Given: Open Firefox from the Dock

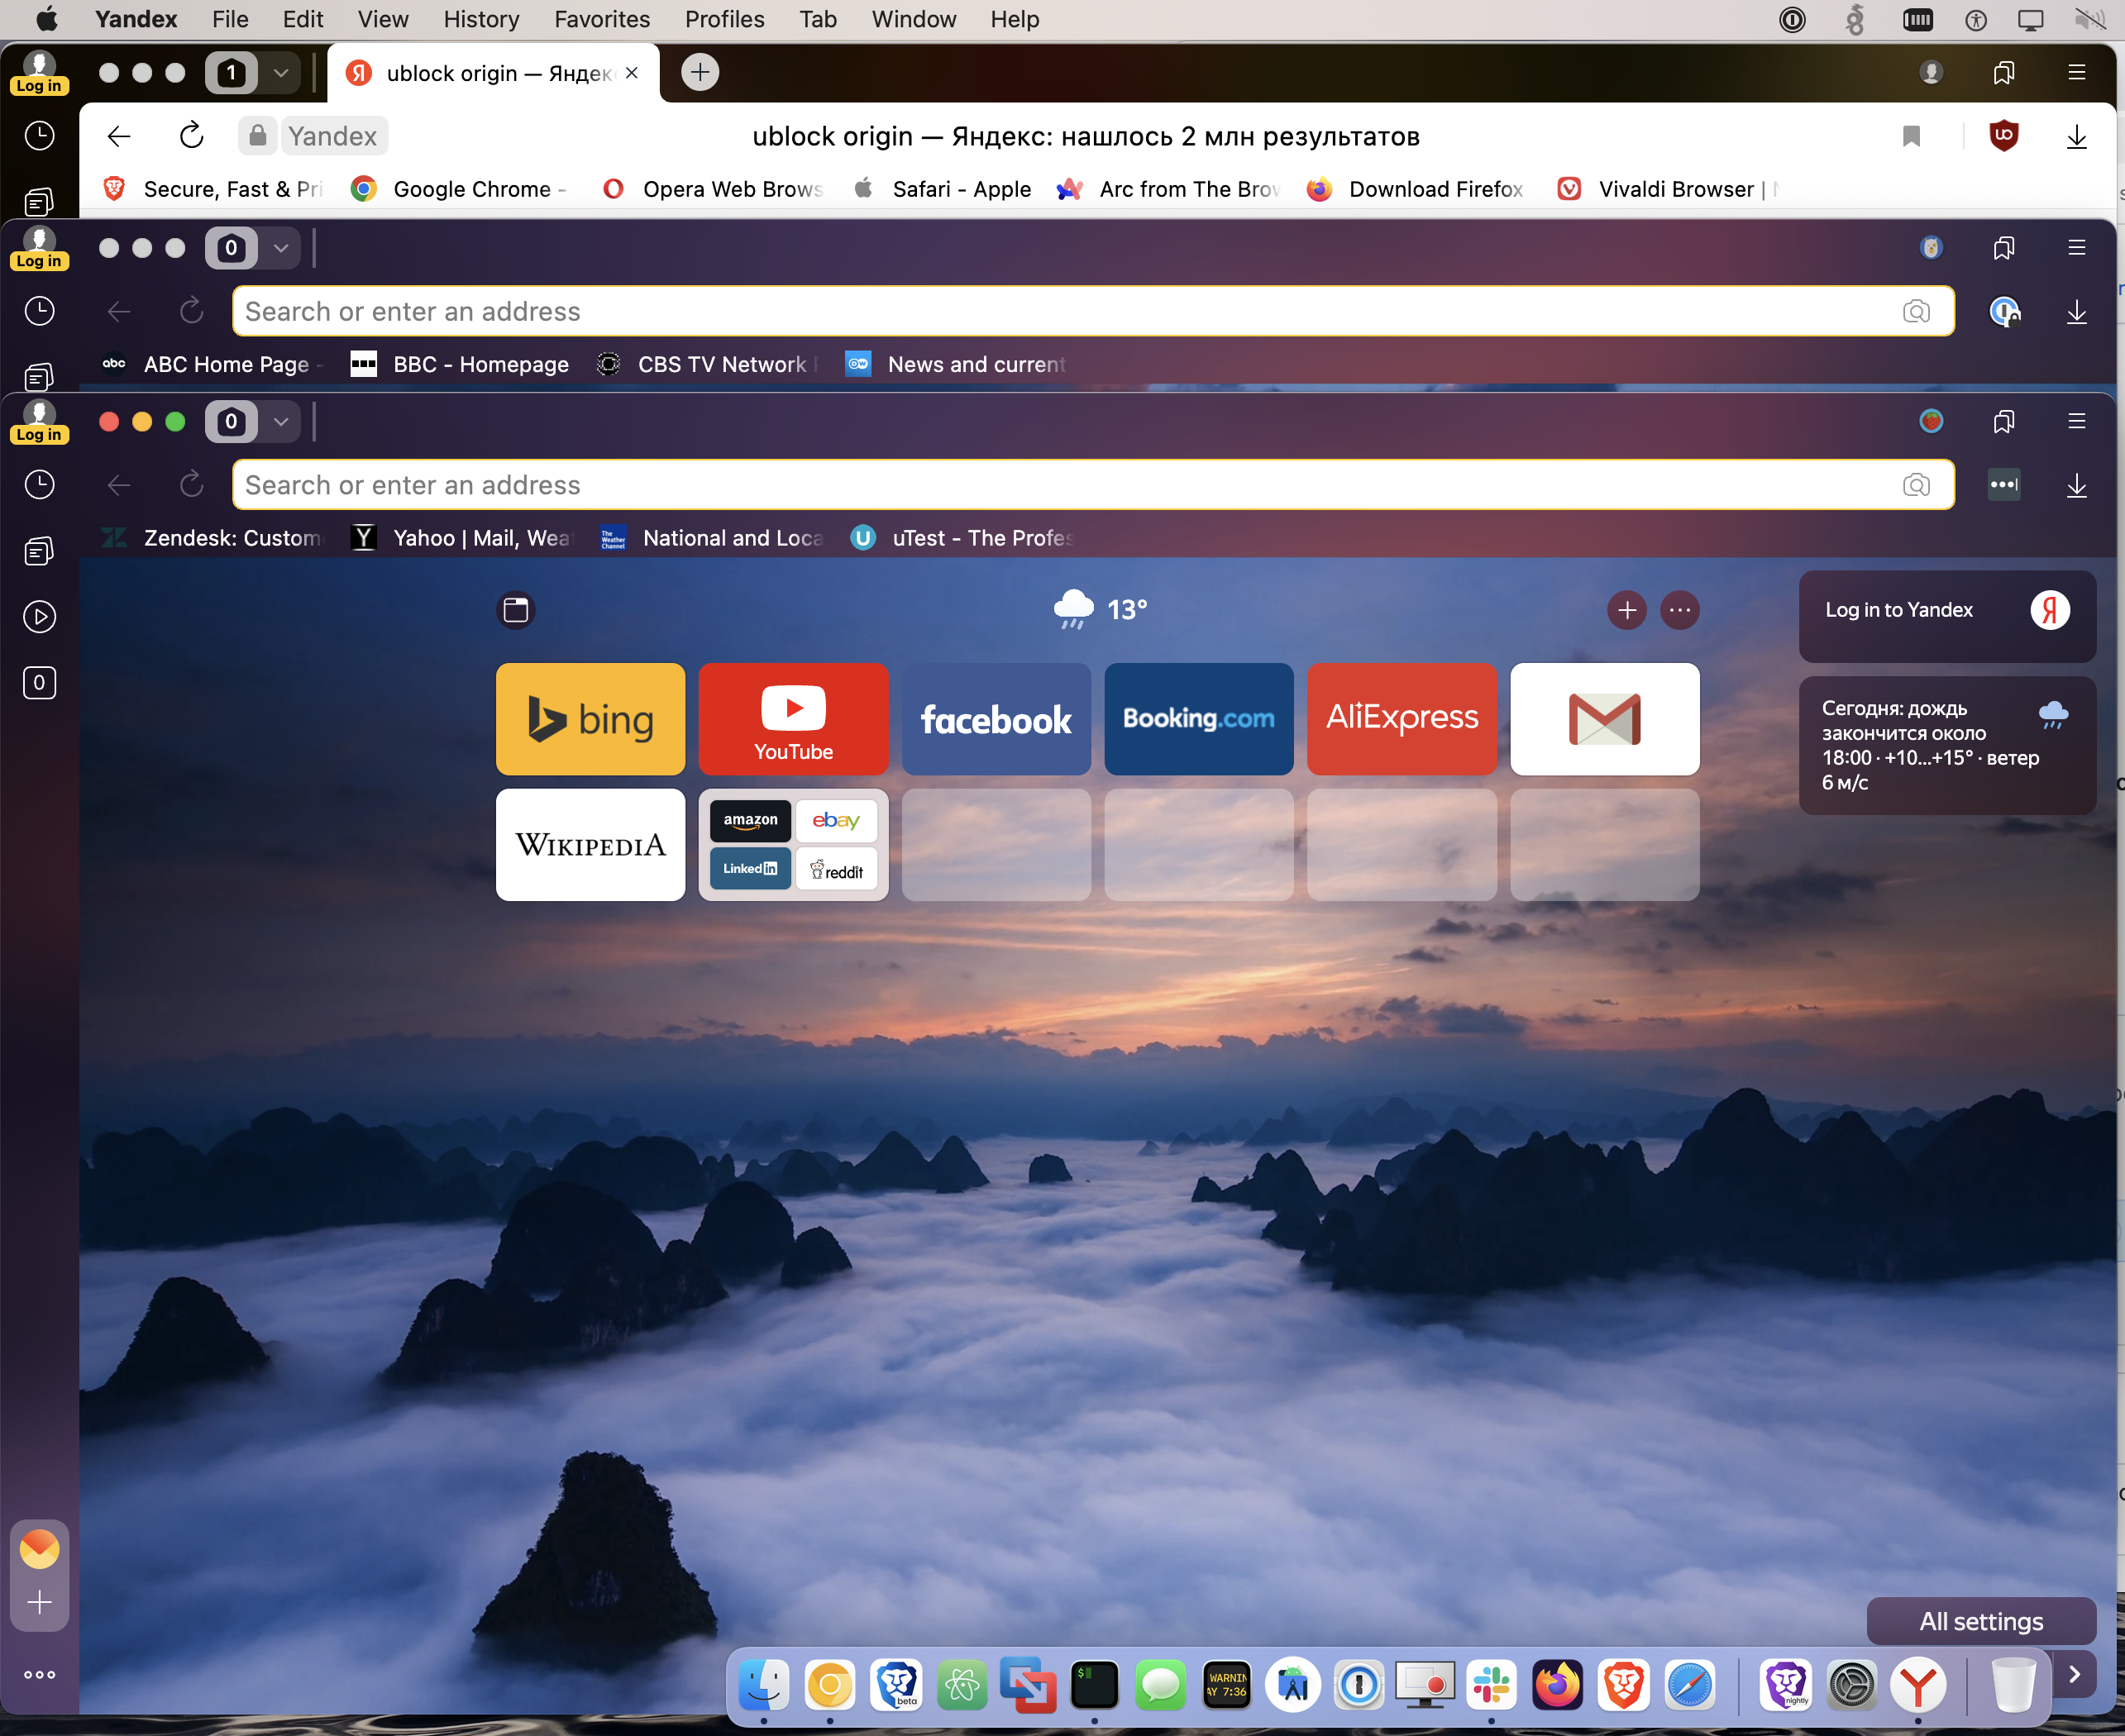Looking at the screenshot, I should click(1557, 1686).
